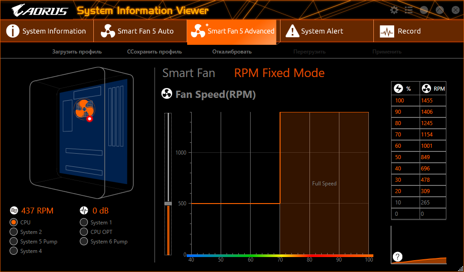Select the System 5 Pump radio button
The height and width of the screenshot is (272, 464).
(x=14, y=241)
